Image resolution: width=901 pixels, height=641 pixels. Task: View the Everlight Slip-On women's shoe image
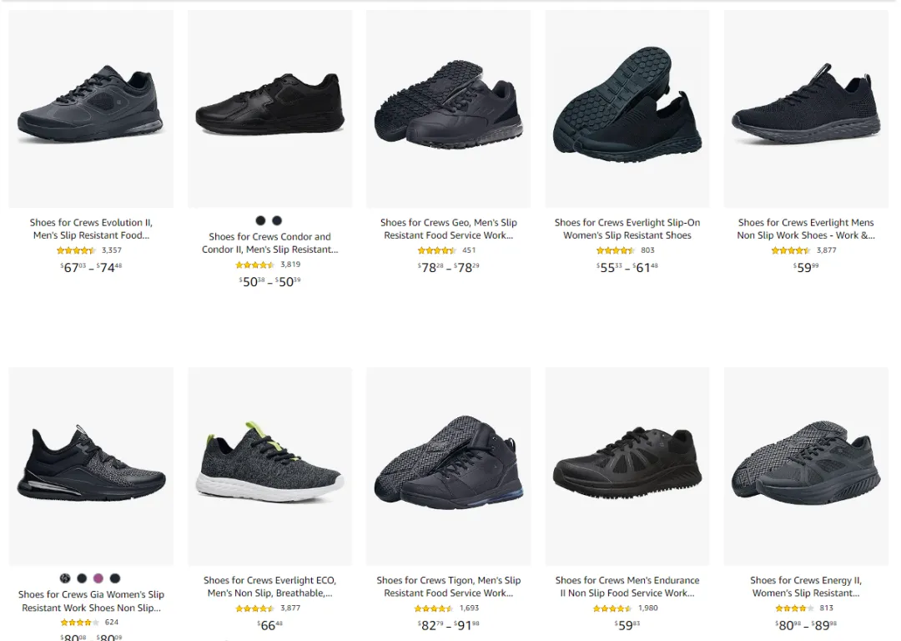point(627,108)
